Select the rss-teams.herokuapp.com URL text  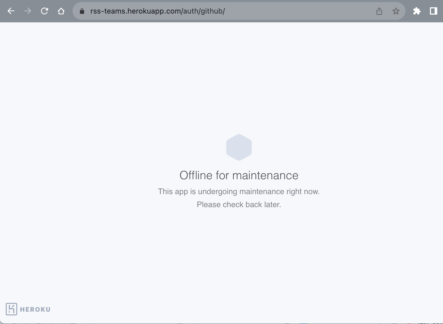coord(135,11)
